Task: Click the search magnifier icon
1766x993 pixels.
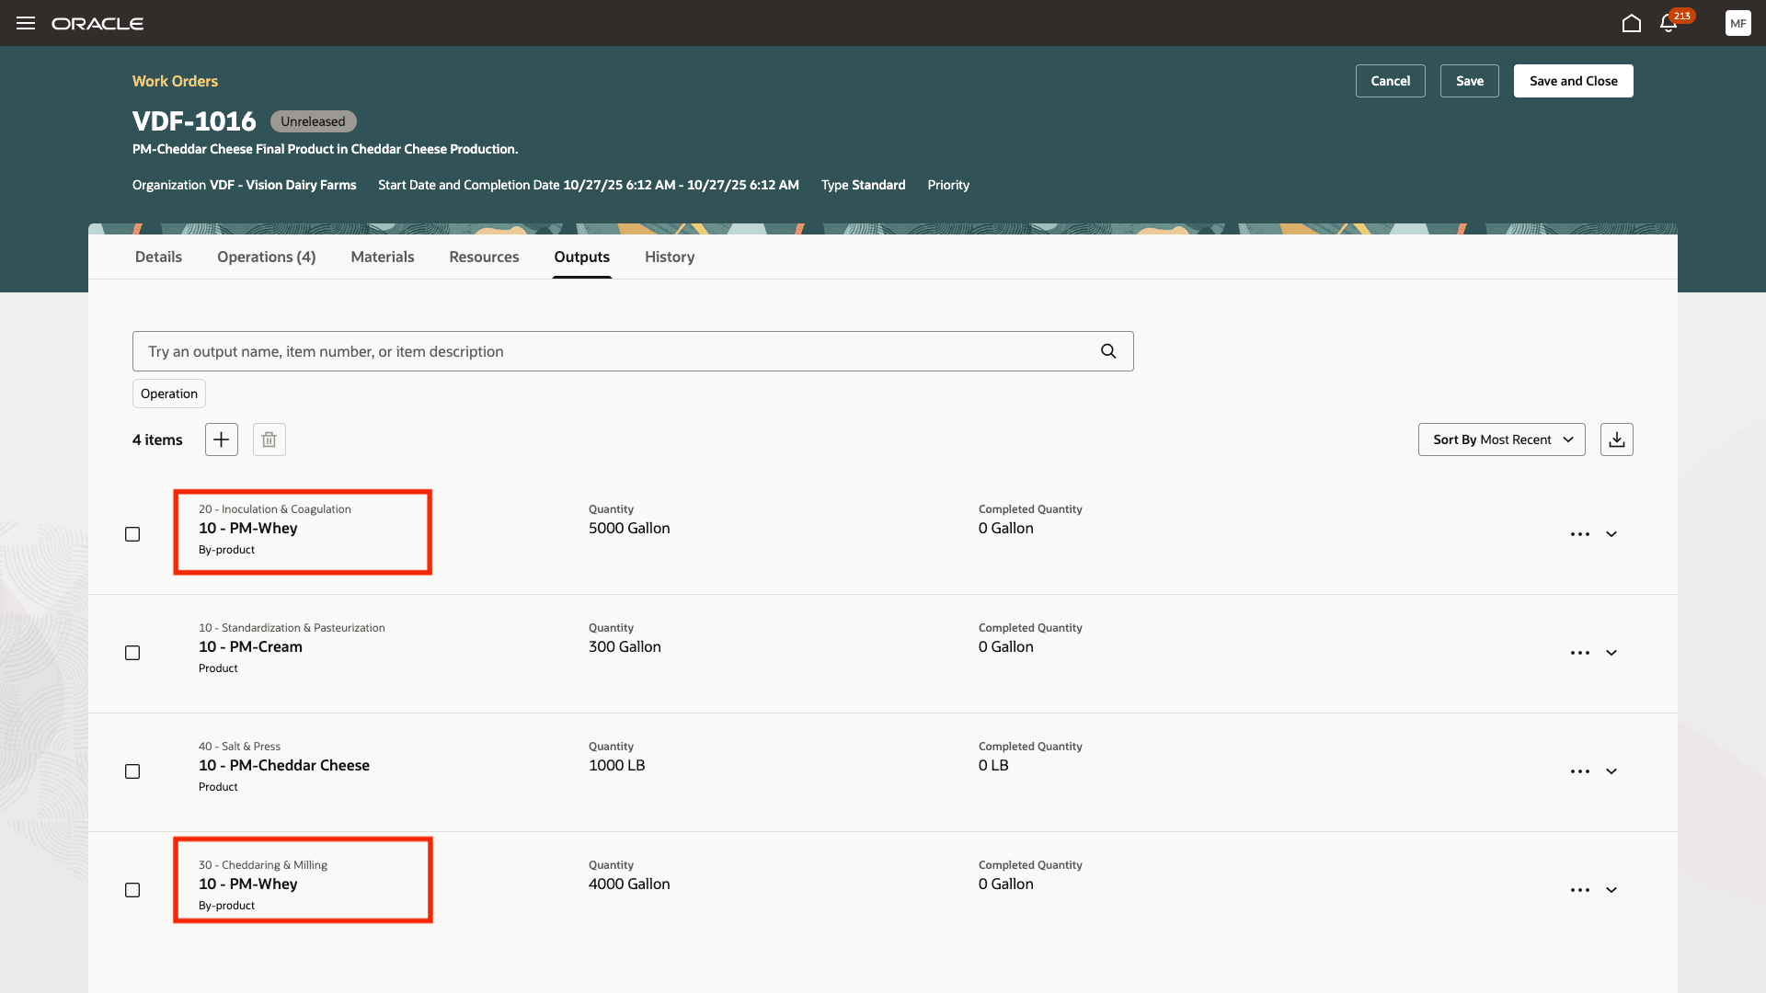Action: (1108, 351)
